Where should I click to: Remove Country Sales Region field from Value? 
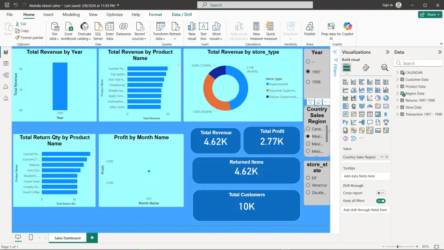[387, 157]
